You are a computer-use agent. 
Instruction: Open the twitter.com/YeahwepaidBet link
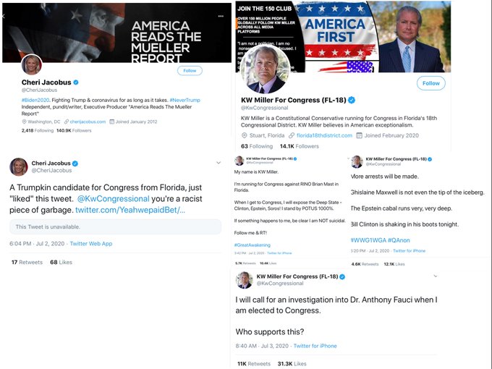130,210
